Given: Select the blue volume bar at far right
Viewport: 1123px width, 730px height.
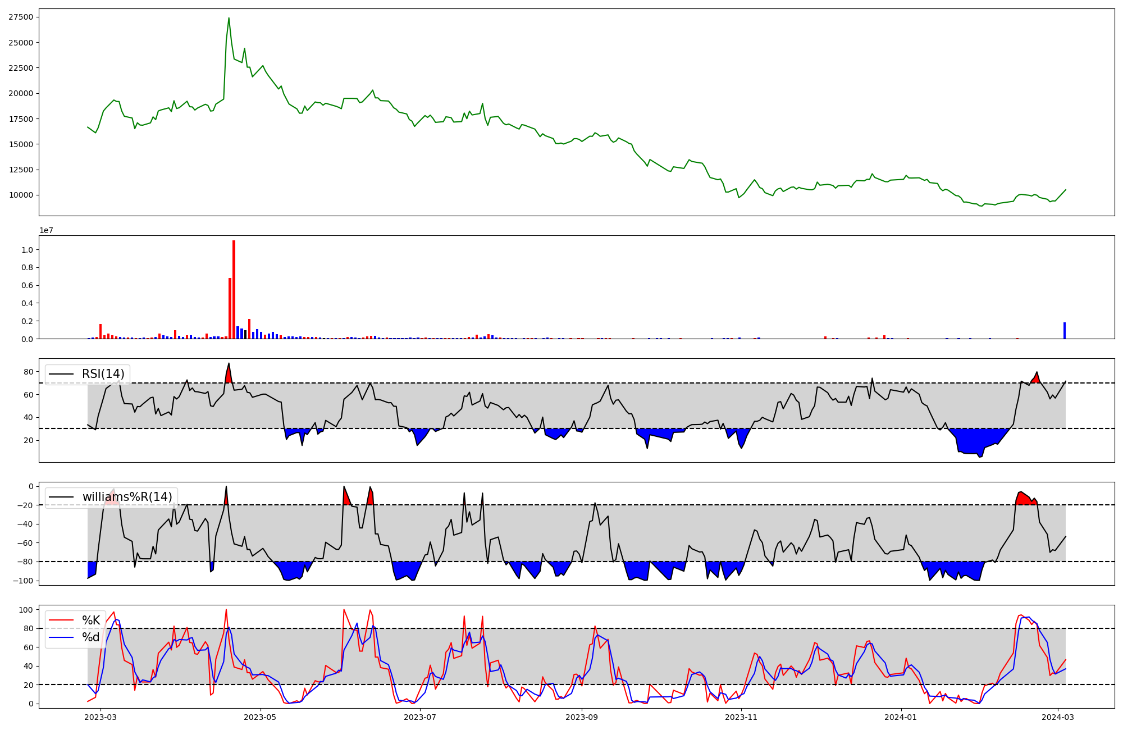Looking at the screenshot, I should tap(1064, 331).
